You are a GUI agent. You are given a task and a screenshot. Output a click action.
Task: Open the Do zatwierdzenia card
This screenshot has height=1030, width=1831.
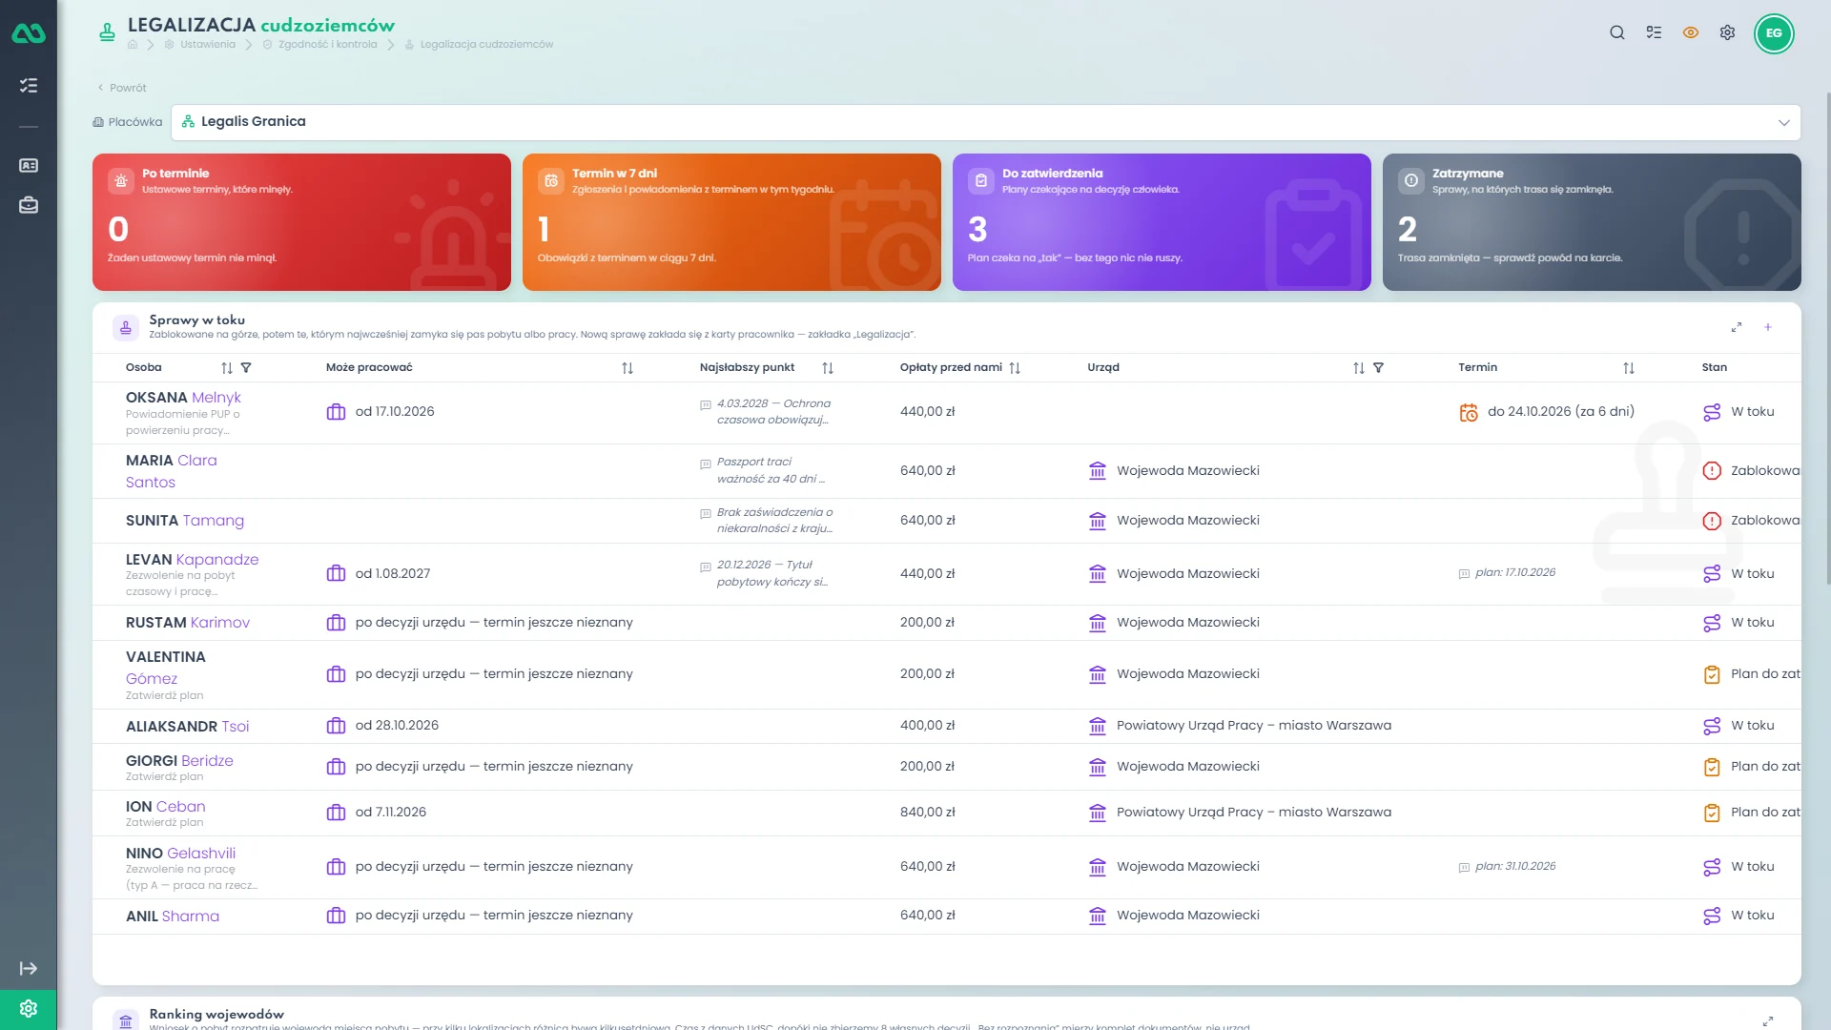pyautogui.click(x=1162, y=222)
